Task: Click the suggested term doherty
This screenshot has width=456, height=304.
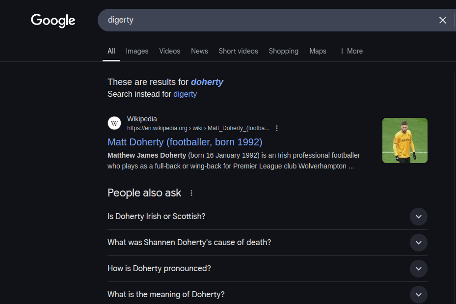Action: point(207,82)
